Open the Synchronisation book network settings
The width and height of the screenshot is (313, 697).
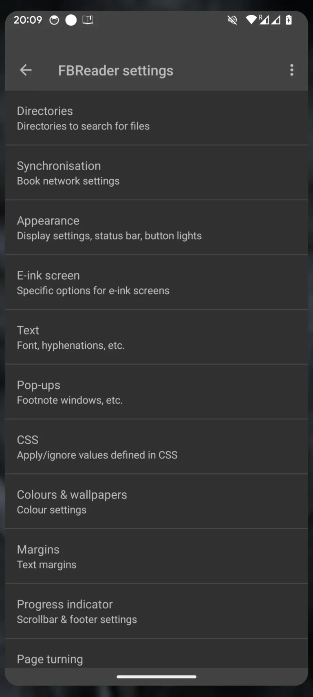[x=156, y=172]
